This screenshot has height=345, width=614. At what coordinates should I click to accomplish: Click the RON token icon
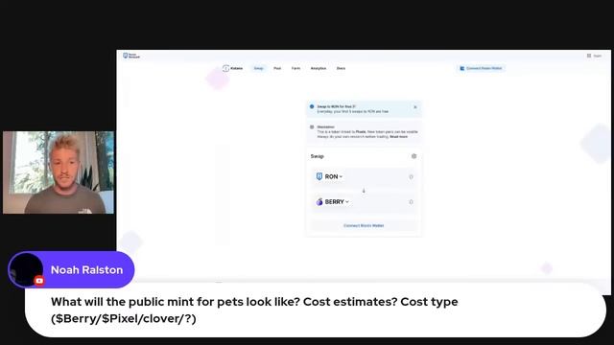(319, 176)
